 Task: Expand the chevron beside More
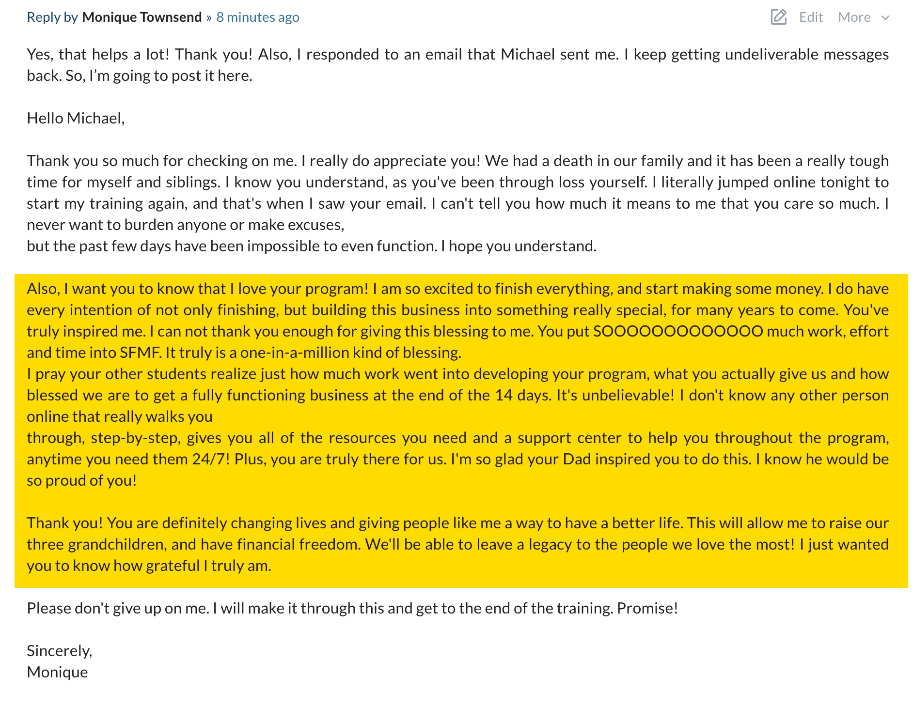pos(885,18)
